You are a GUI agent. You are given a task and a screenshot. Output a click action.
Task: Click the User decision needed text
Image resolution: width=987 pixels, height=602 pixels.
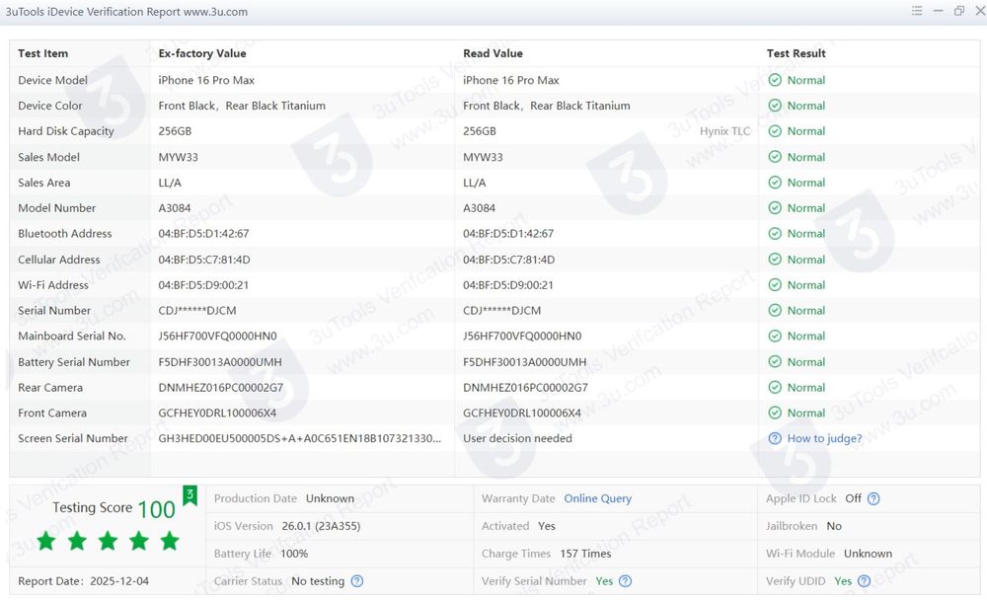517,438
